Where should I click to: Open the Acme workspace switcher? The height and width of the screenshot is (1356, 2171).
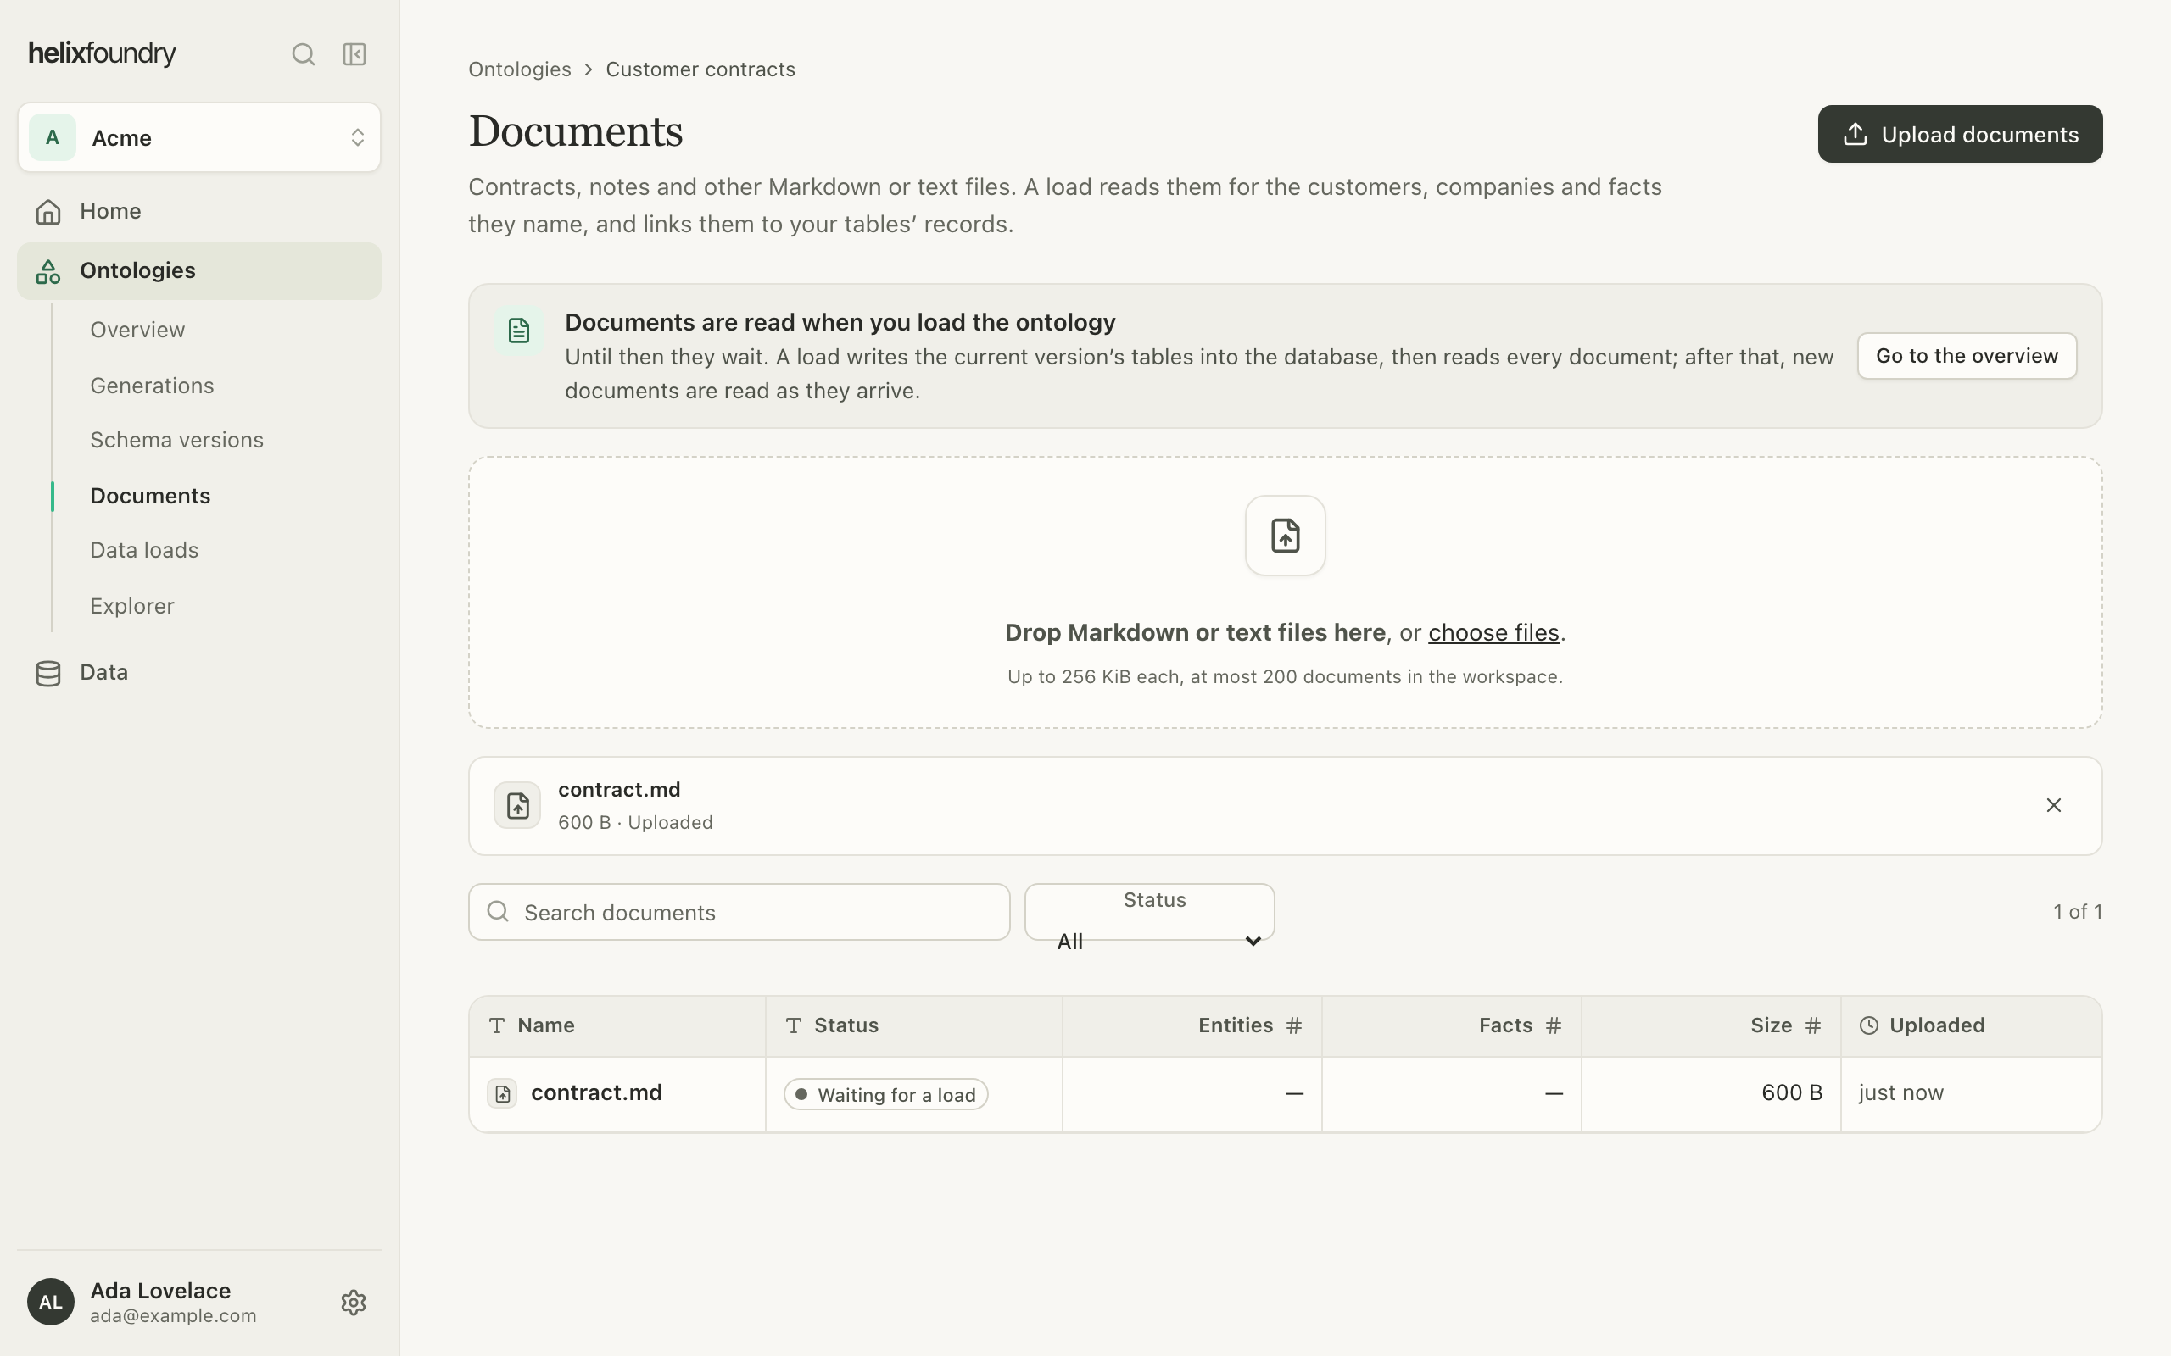tap(199, 137)
